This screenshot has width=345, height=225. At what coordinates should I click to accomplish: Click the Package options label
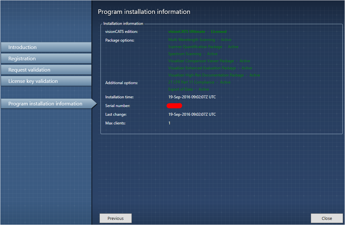(x=120, y=40)
